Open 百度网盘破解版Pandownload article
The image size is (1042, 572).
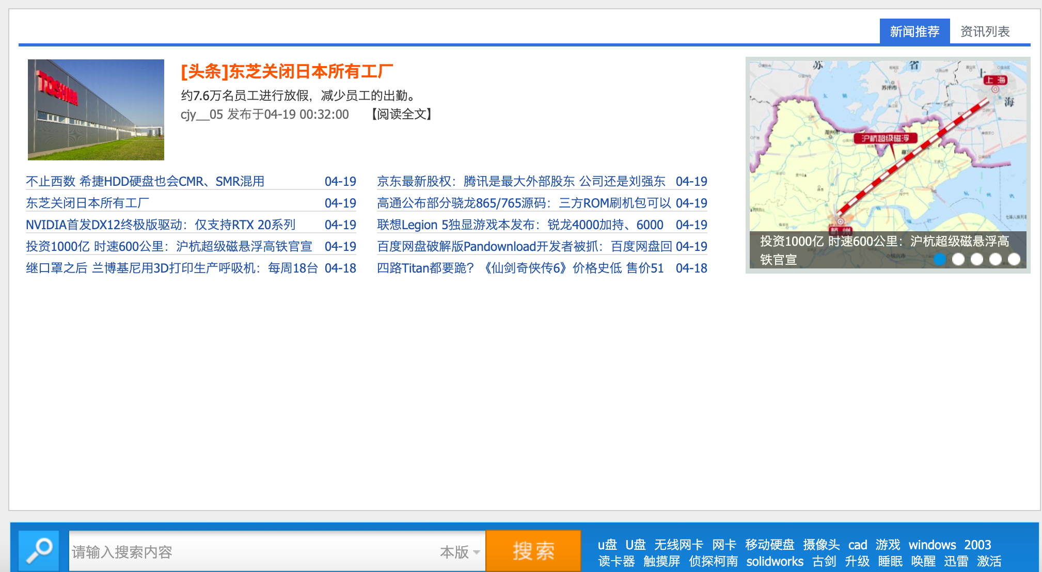point(524,246)
